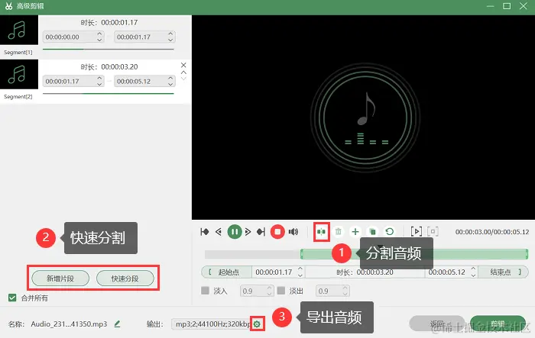Split the audio at playhead with split icon
The width and height of the screenshot is (535, 338).
[322, 232]
